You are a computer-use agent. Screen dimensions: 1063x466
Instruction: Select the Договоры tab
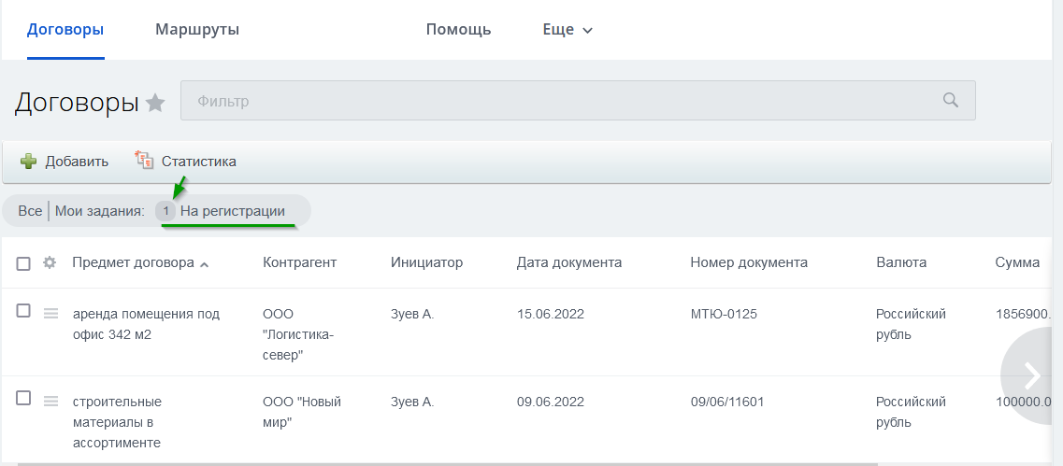click(65, 30)
